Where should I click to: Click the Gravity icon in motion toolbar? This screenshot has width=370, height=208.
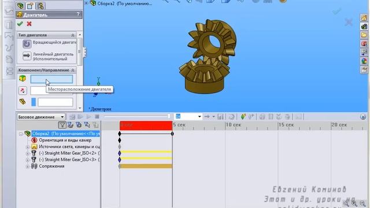(287, 117)
